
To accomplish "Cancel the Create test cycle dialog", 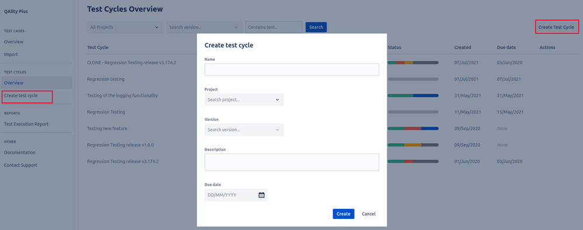I will coord(369,214).
